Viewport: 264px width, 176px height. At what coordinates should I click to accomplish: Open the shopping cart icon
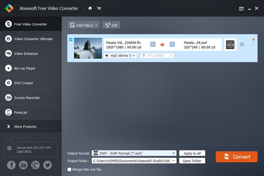pos(99,8)
